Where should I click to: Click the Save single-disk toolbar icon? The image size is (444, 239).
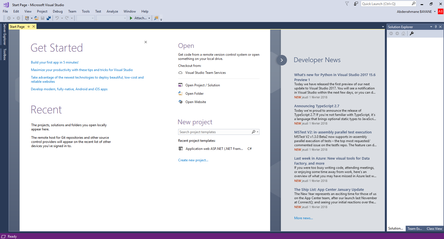coord(43,18)
